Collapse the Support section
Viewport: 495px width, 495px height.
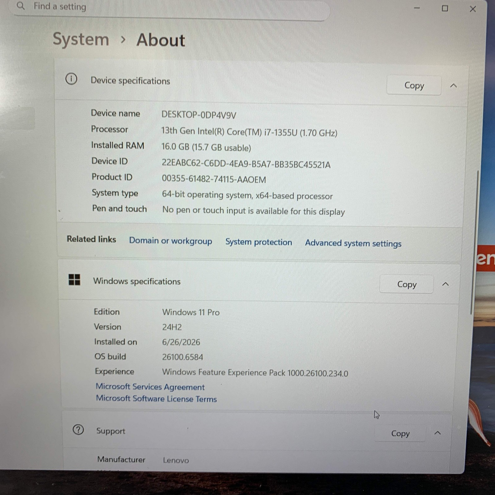pos(437,433)
